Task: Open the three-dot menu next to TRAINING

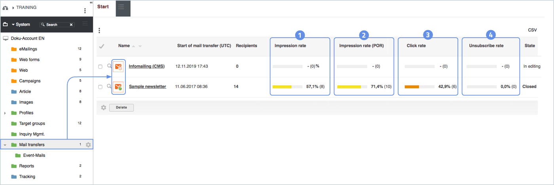Action: [x=85, y=11]
